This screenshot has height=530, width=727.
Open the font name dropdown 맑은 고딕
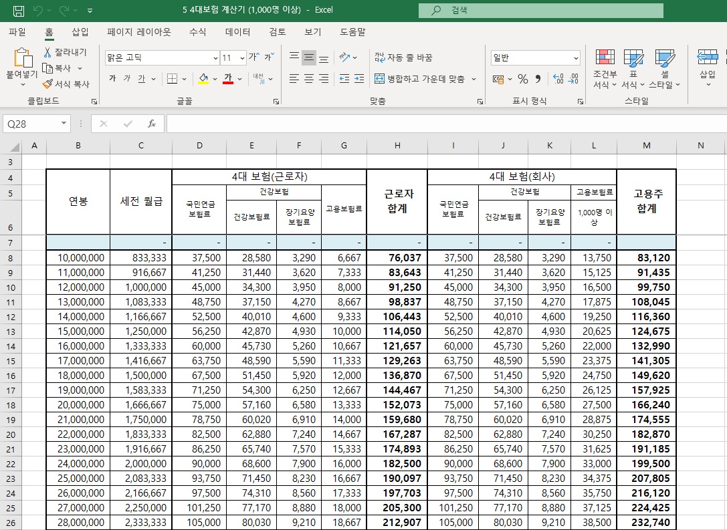(x=215, y=58)
